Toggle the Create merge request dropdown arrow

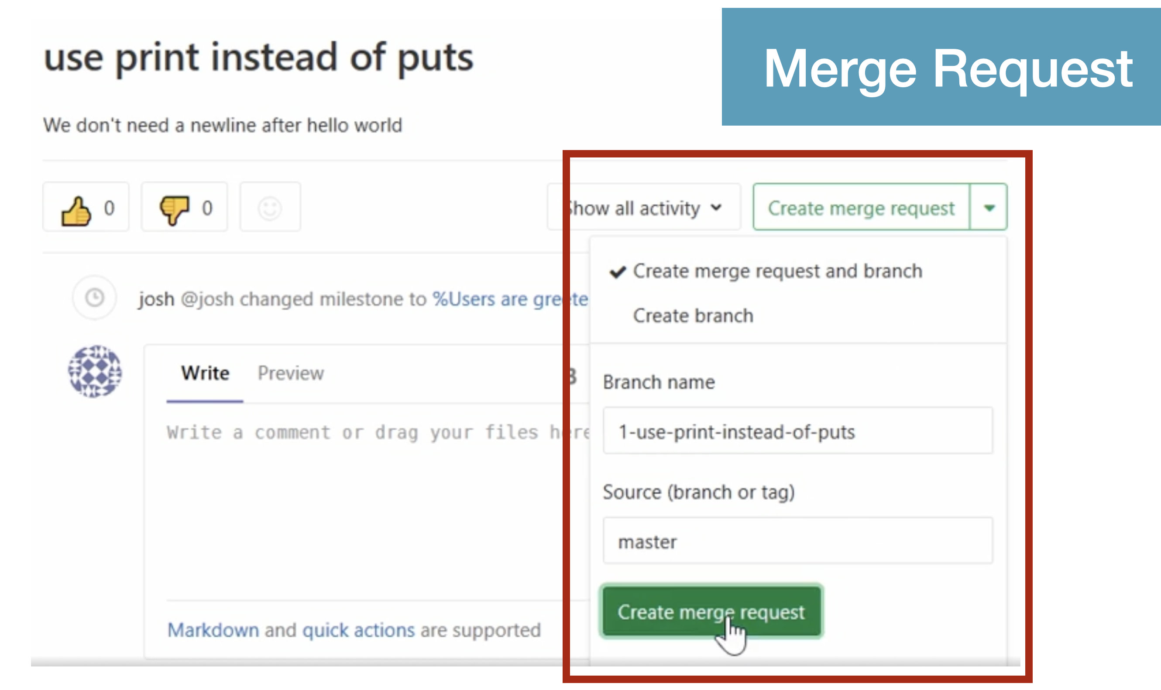989,207
